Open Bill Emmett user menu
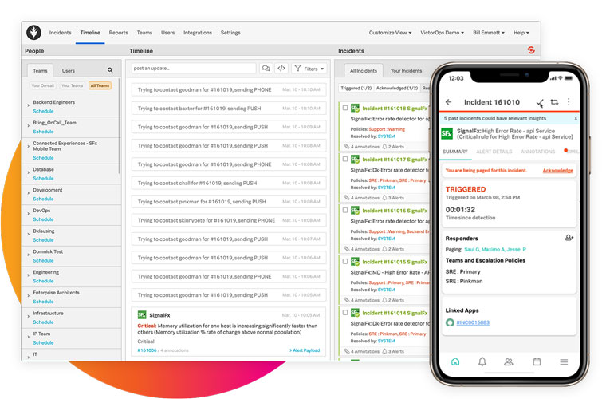Screen dimensions: 606x399 tap(489, 33)
